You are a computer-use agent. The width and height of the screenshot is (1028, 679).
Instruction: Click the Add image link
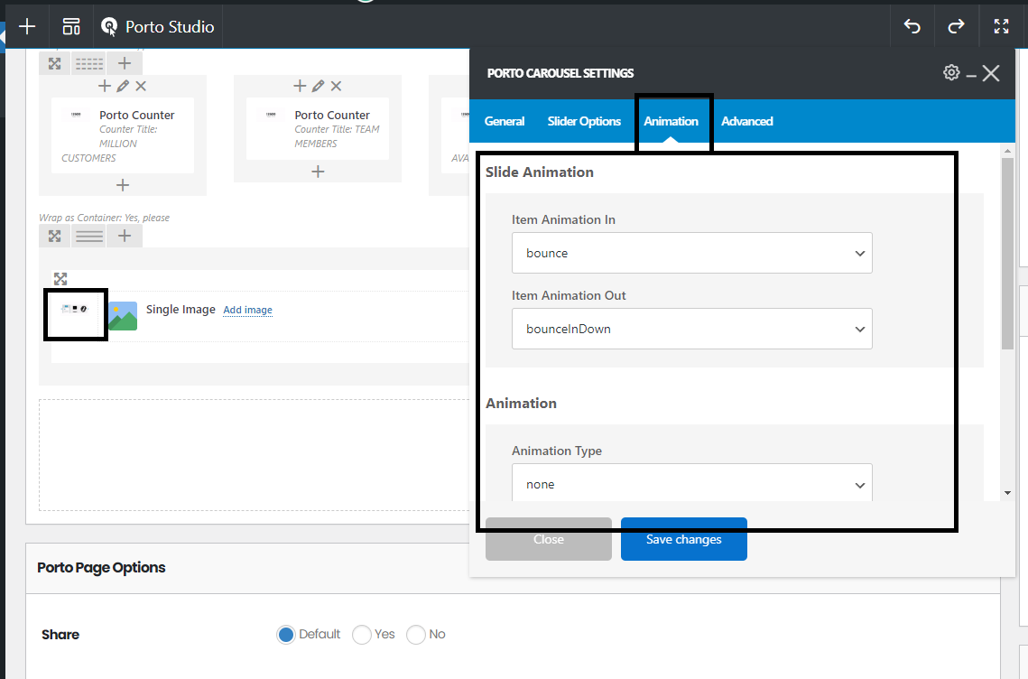[x=248, y=310]
